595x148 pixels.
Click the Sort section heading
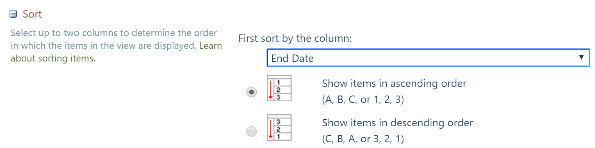32,14
